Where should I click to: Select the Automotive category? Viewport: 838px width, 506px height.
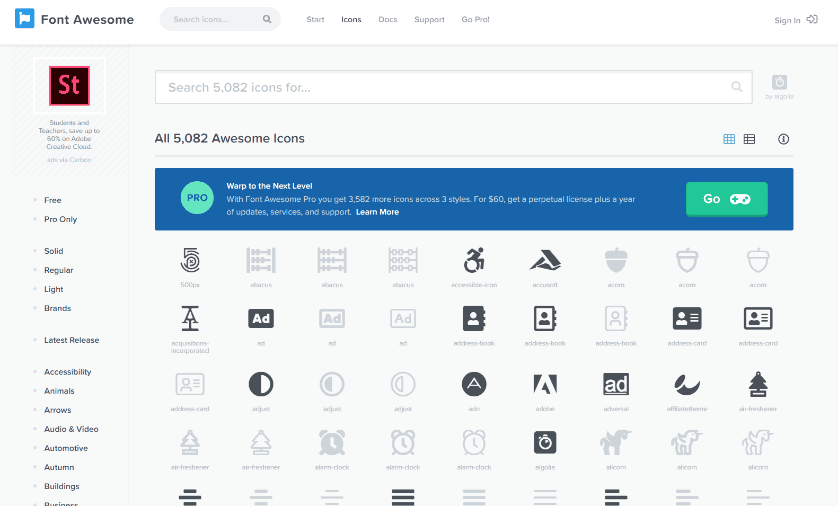coord(66,448)
